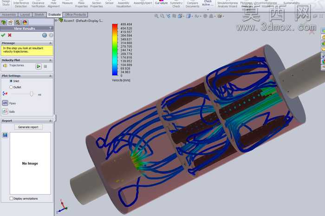Open Interference Detection tool
Viewport: 325px width, 216px height.
click(21, 4)
